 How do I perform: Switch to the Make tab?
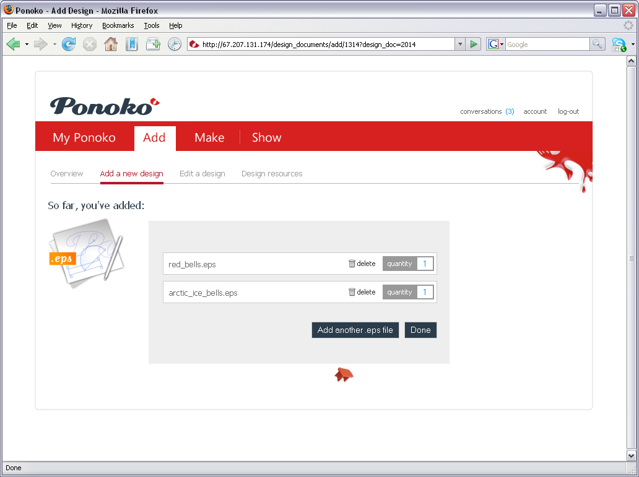pos(209,137)
